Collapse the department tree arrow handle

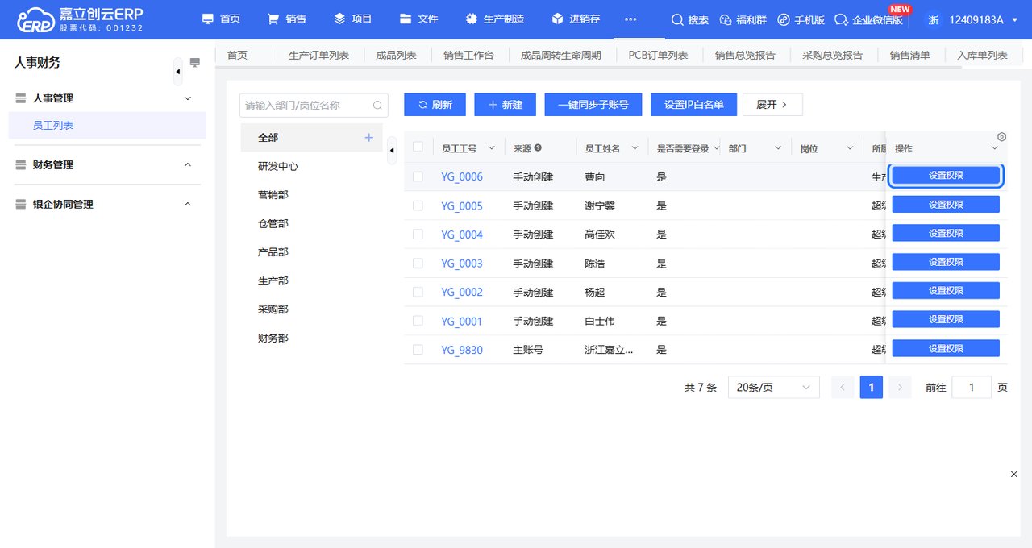click(x=392, y=150)
